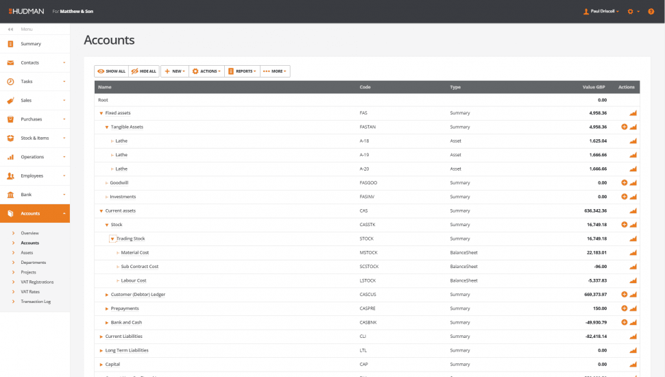The image size is (665, 377).
Task: Open the New dropdown button
Action: 174,71
